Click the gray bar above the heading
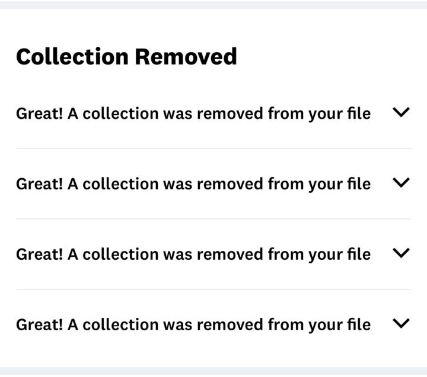The width and height of the screenshot is (427, 377). (213, 5)
